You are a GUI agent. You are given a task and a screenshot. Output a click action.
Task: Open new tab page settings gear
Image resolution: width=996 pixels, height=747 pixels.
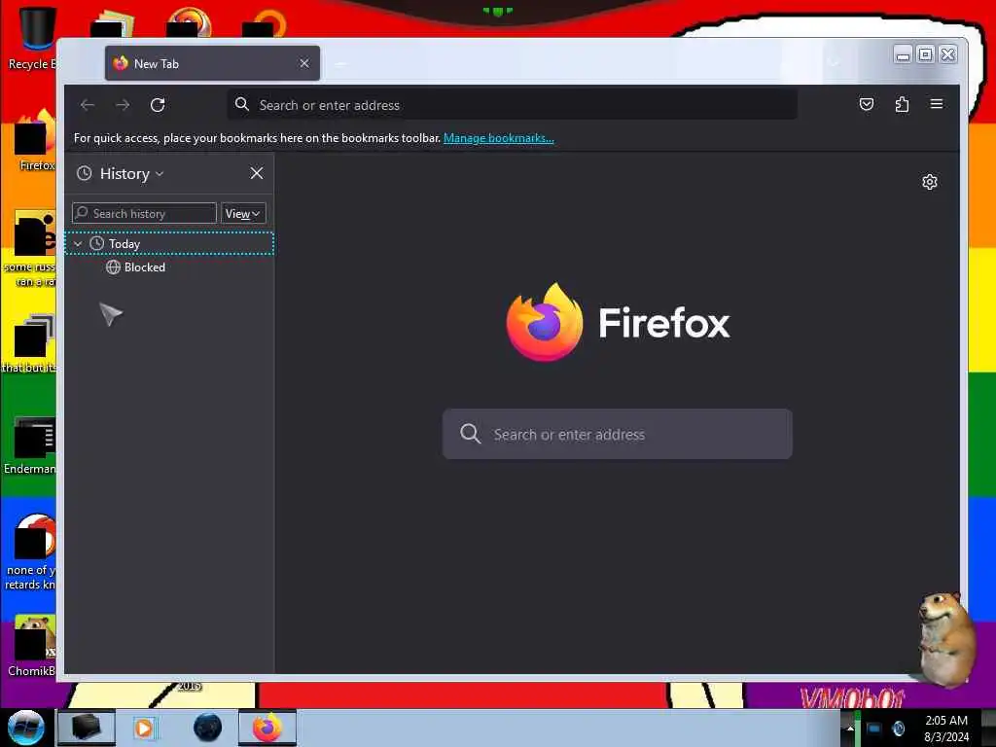pos(929,182)
